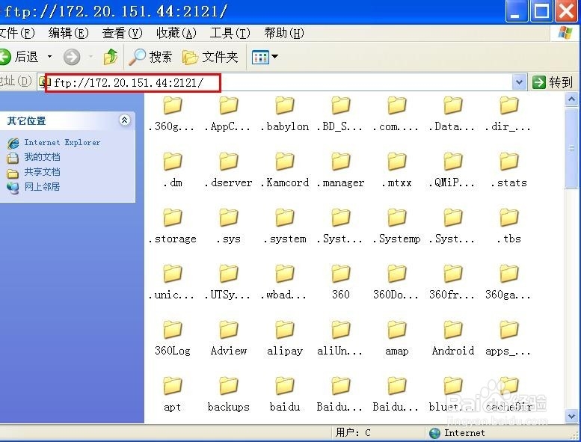
Task: Select the 360Log folder
Action: coord(172,338)
